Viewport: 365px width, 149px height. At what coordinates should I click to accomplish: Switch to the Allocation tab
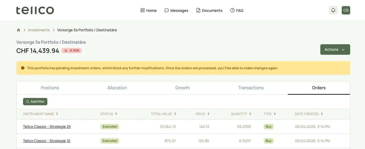(117, 88)
